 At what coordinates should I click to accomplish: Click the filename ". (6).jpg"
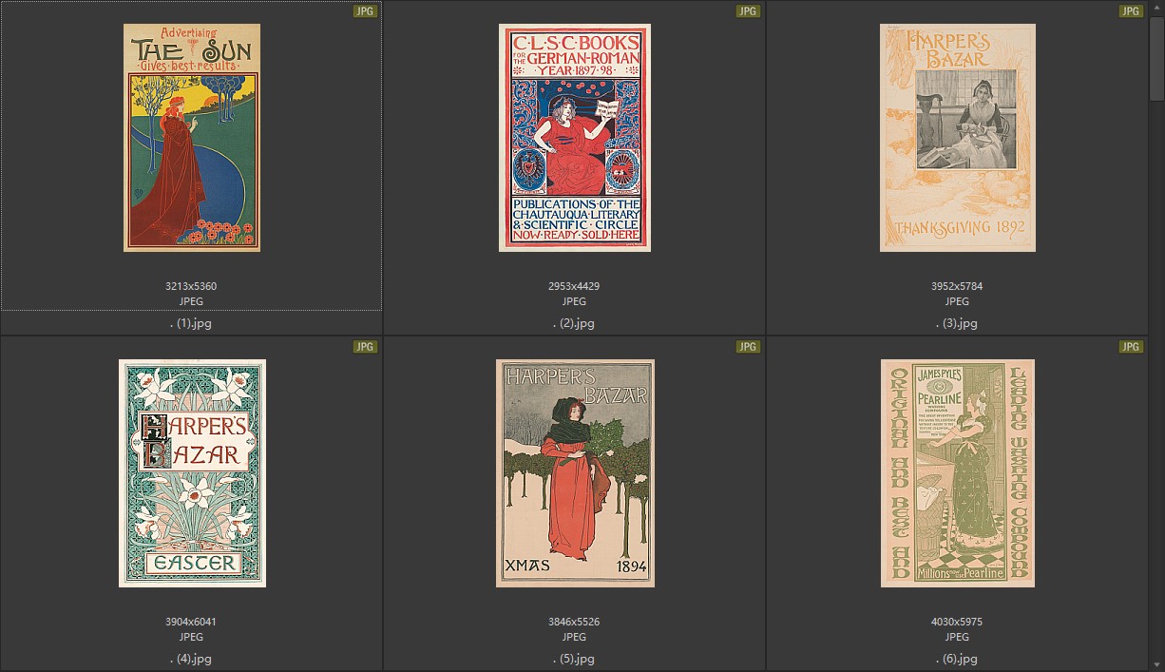957,659
